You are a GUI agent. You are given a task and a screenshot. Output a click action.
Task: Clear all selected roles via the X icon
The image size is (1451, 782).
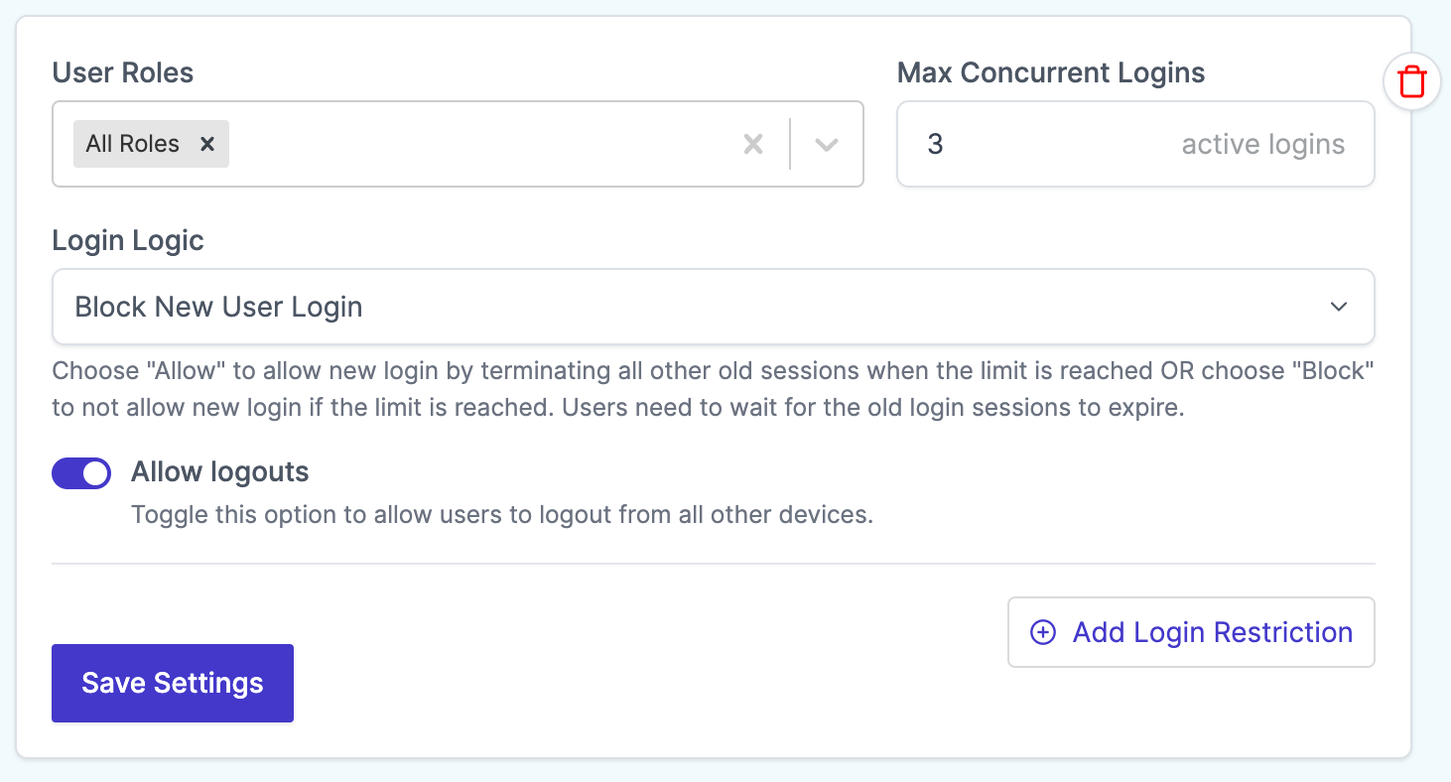point(752,144)
